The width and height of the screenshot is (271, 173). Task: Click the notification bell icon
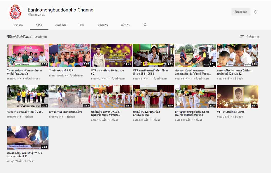coord(255,12)
